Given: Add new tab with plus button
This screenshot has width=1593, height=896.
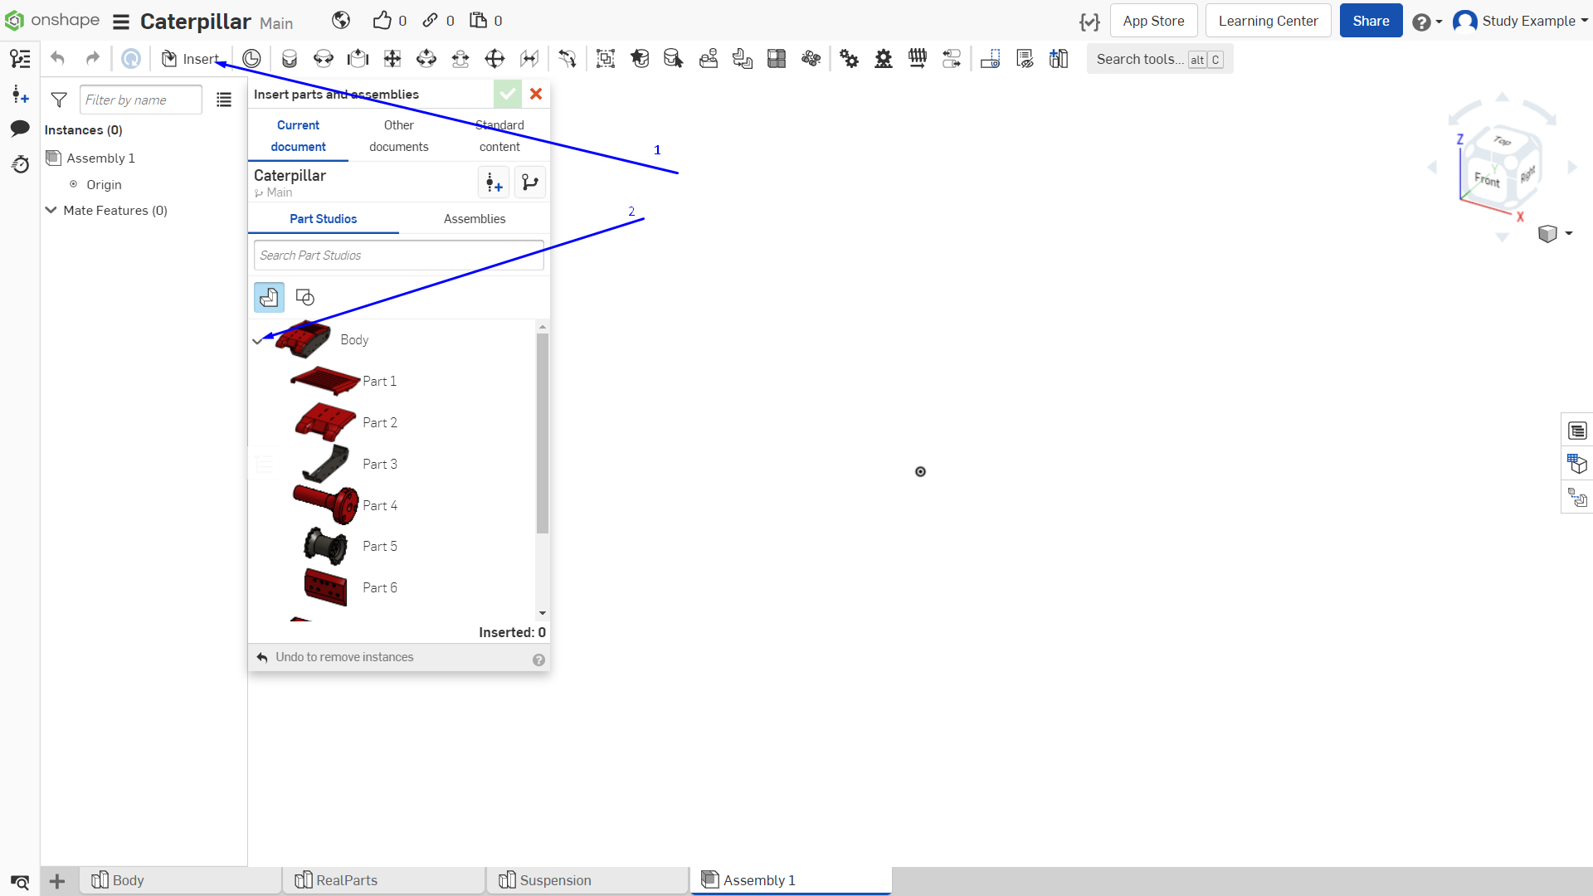Looking at the screenshot, I should 57,881.
